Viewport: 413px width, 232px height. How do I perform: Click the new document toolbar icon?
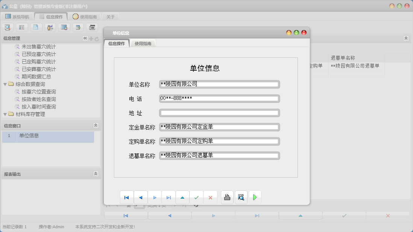click(35, 27)
